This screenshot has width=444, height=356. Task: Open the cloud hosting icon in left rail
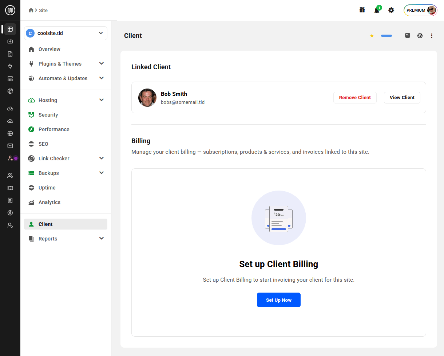click(x=10, y=121)
